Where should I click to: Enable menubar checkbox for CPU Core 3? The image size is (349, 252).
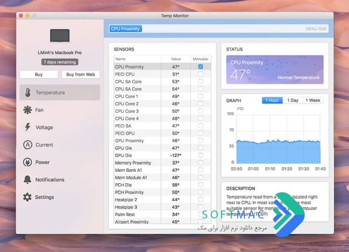pyautogui.click(x=201, y=111)
